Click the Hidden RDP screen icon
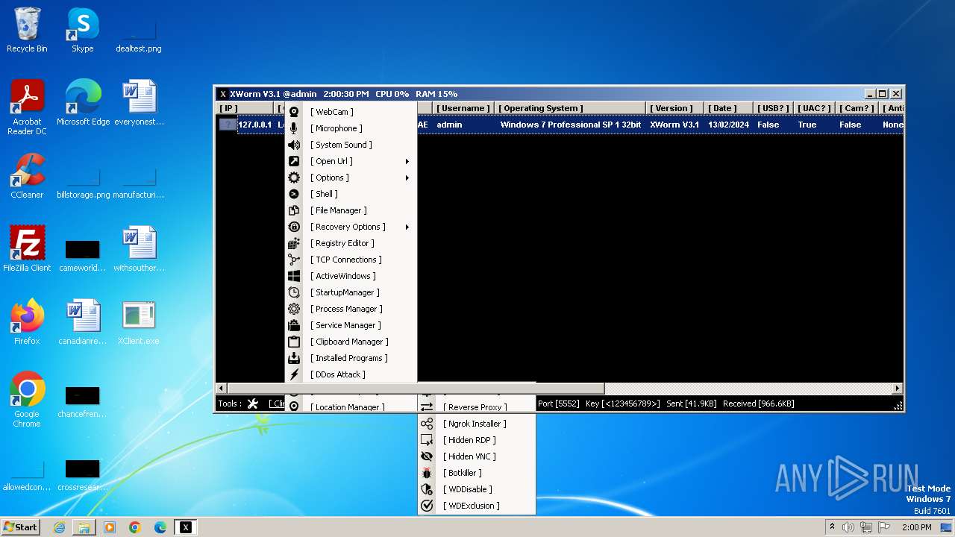The width and height of the screenshot is (955, 537). 427,440
